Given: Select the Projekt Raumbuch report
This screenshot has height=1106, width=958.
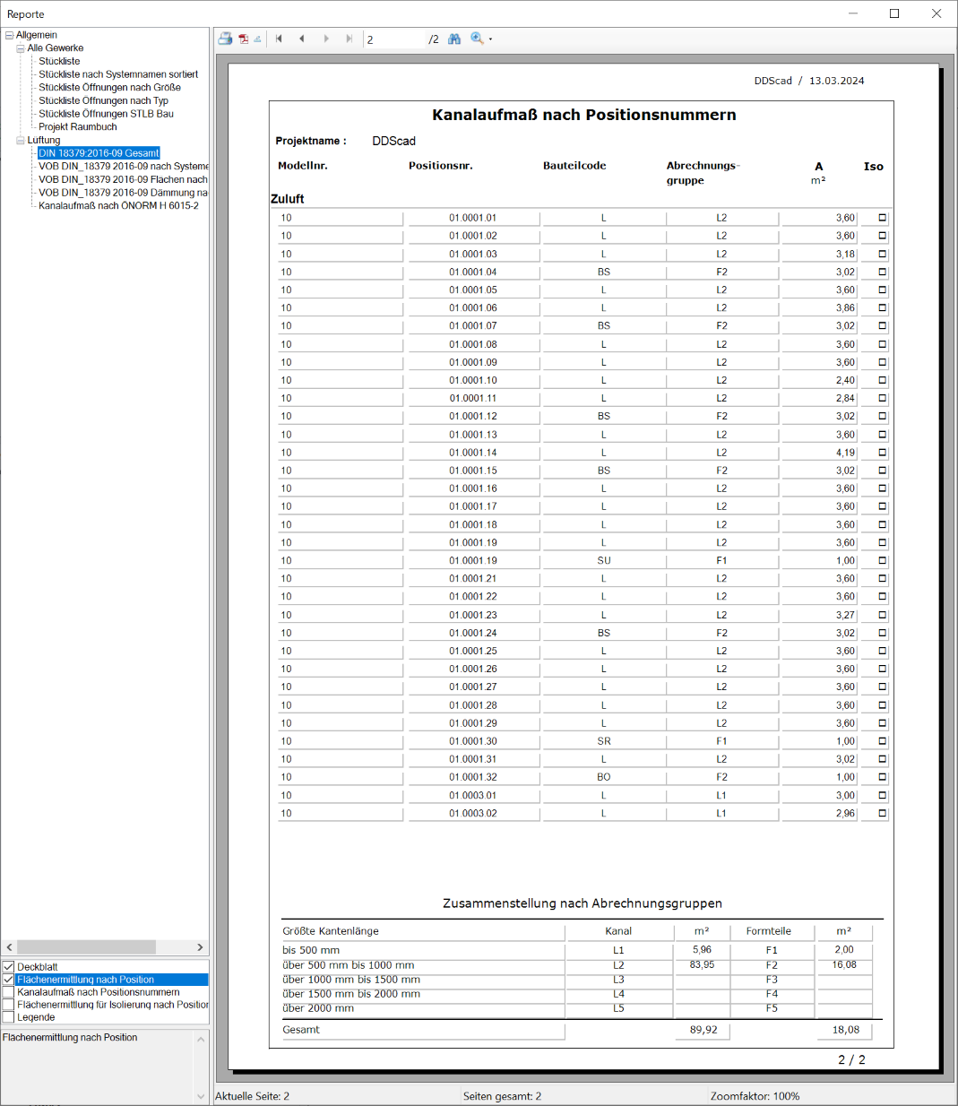Looking at the screenshot, I should pyautogui.click(x=78, y=126).
